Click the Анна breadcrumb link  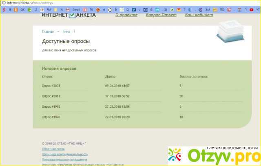(x=66, y=31)
